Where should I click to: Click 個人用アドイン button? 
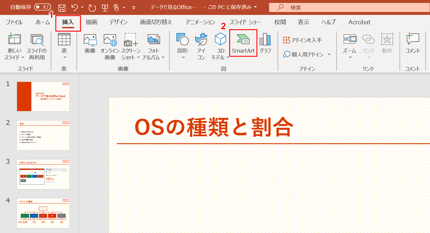[x=303, y=54]
